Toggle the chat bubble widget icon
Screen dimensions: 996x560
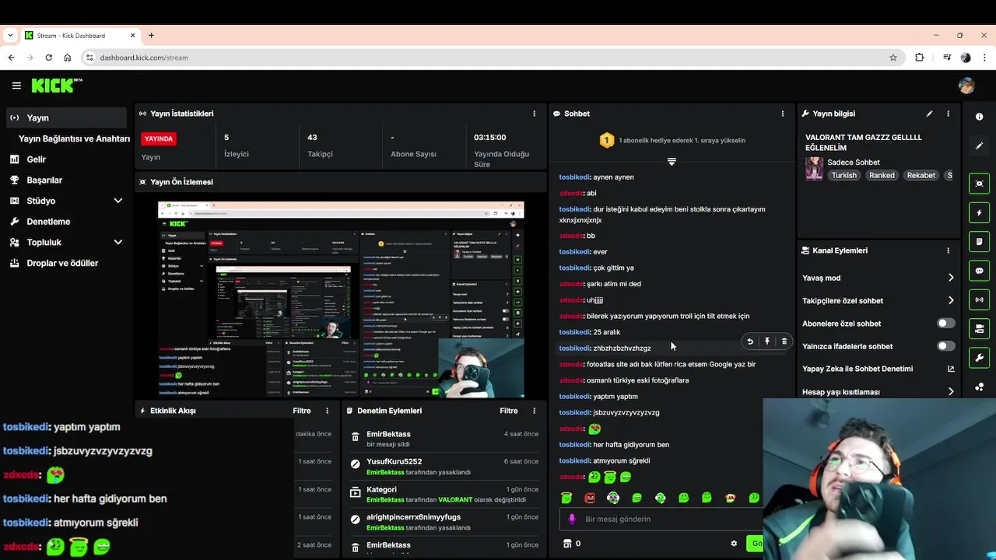(979, 271)
